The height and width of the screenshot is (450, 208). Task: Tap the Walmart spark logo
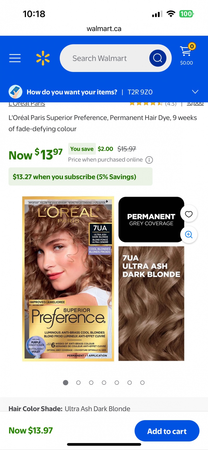point(43,58)
